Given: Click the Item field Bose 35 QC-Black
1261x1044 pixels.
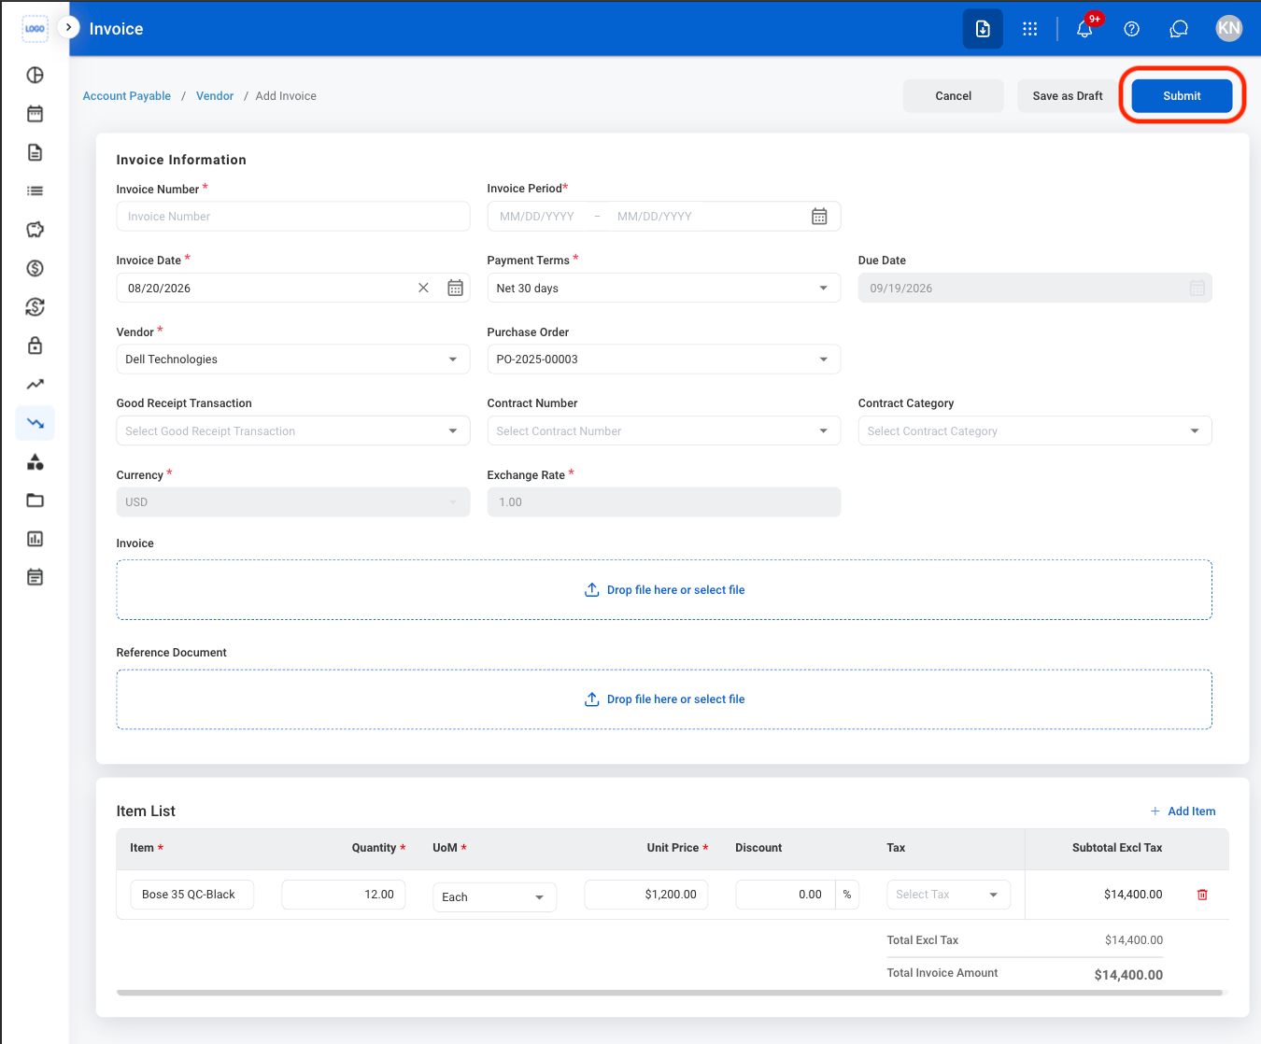Looking at the screenshot, I should tap(192, 895).
